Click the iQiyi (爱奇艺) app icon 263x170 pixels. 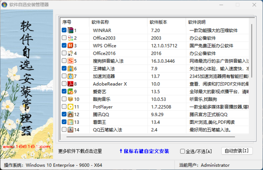tap(71, 91)
